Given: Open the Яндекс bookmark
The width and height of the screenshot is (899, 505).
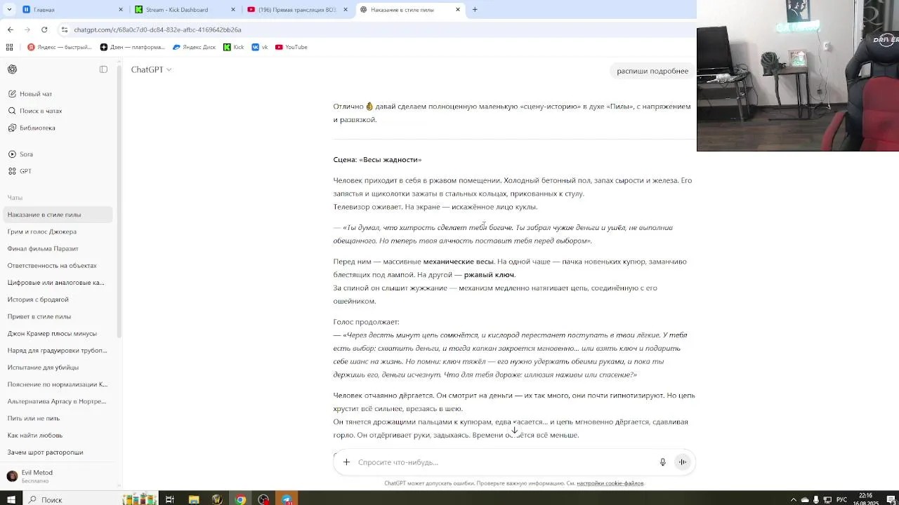Looking at the screenshot, I should click(60, 47).
